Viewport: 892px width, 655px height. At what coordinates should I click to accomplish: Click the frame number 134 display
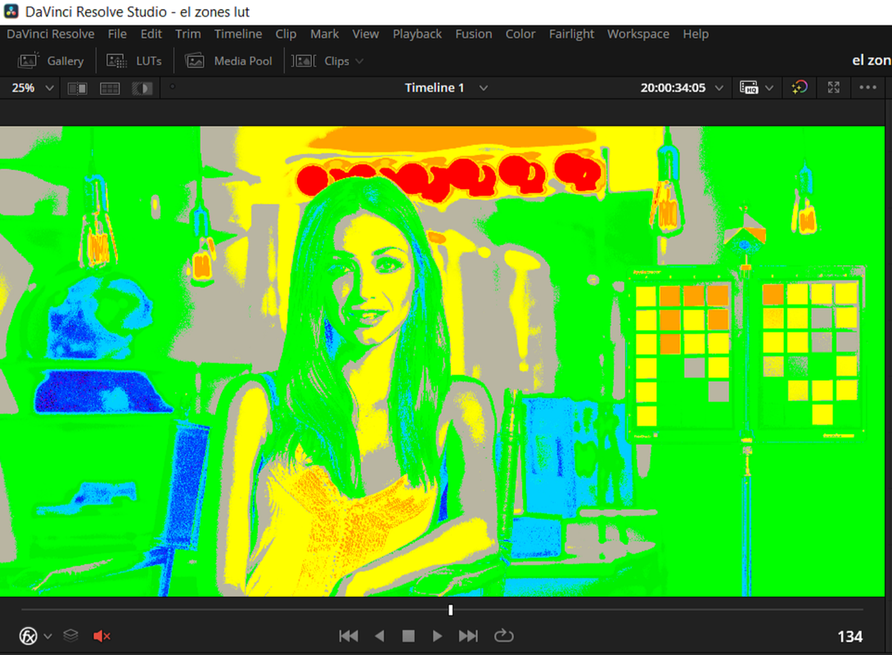(850, 636)
